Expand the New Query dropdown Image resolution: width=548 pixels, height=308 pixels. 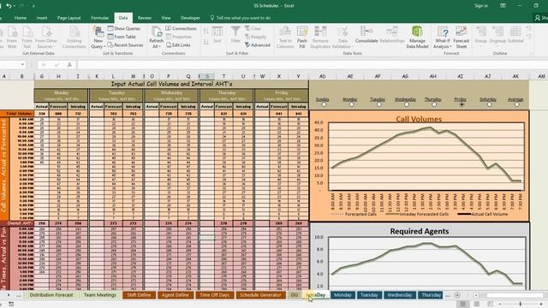(98, 44)
